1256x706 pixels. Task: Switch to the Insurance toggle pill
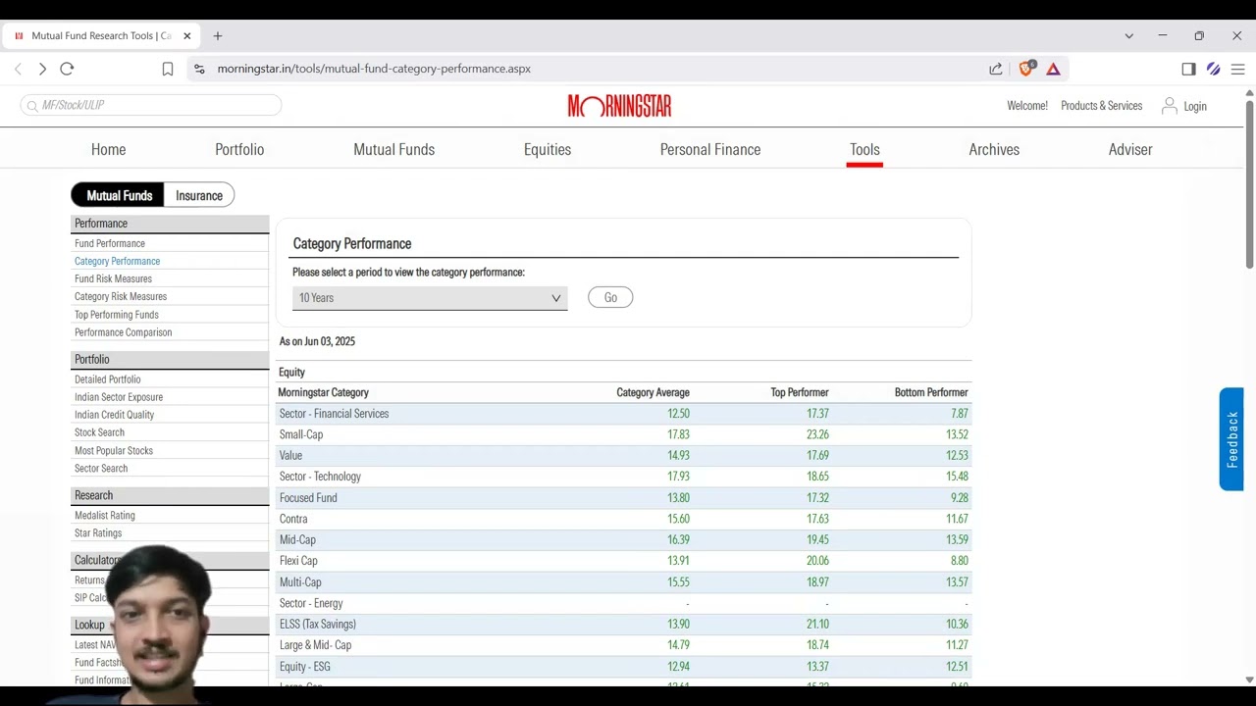[199, 195]
